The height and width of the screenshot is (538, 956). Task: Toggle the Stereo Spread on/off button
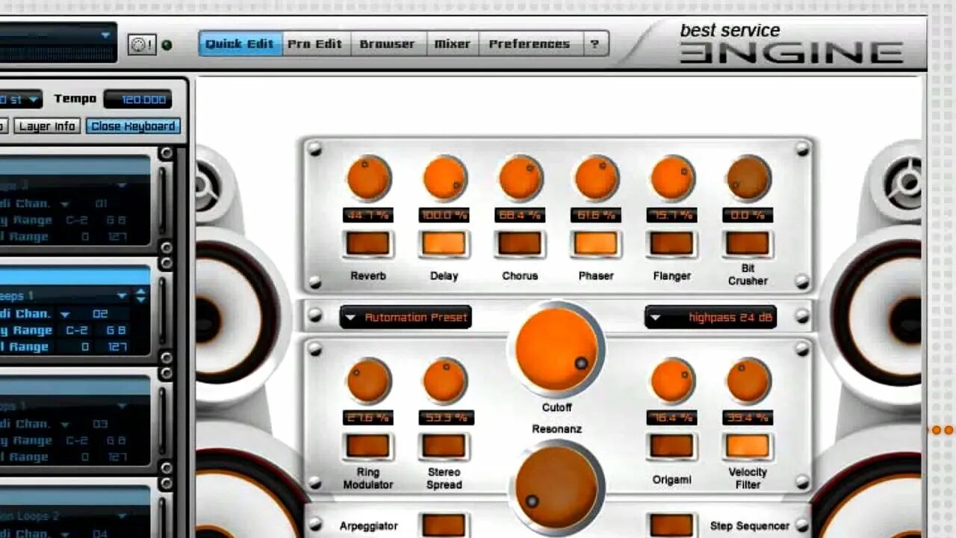[x=444, y=446]
